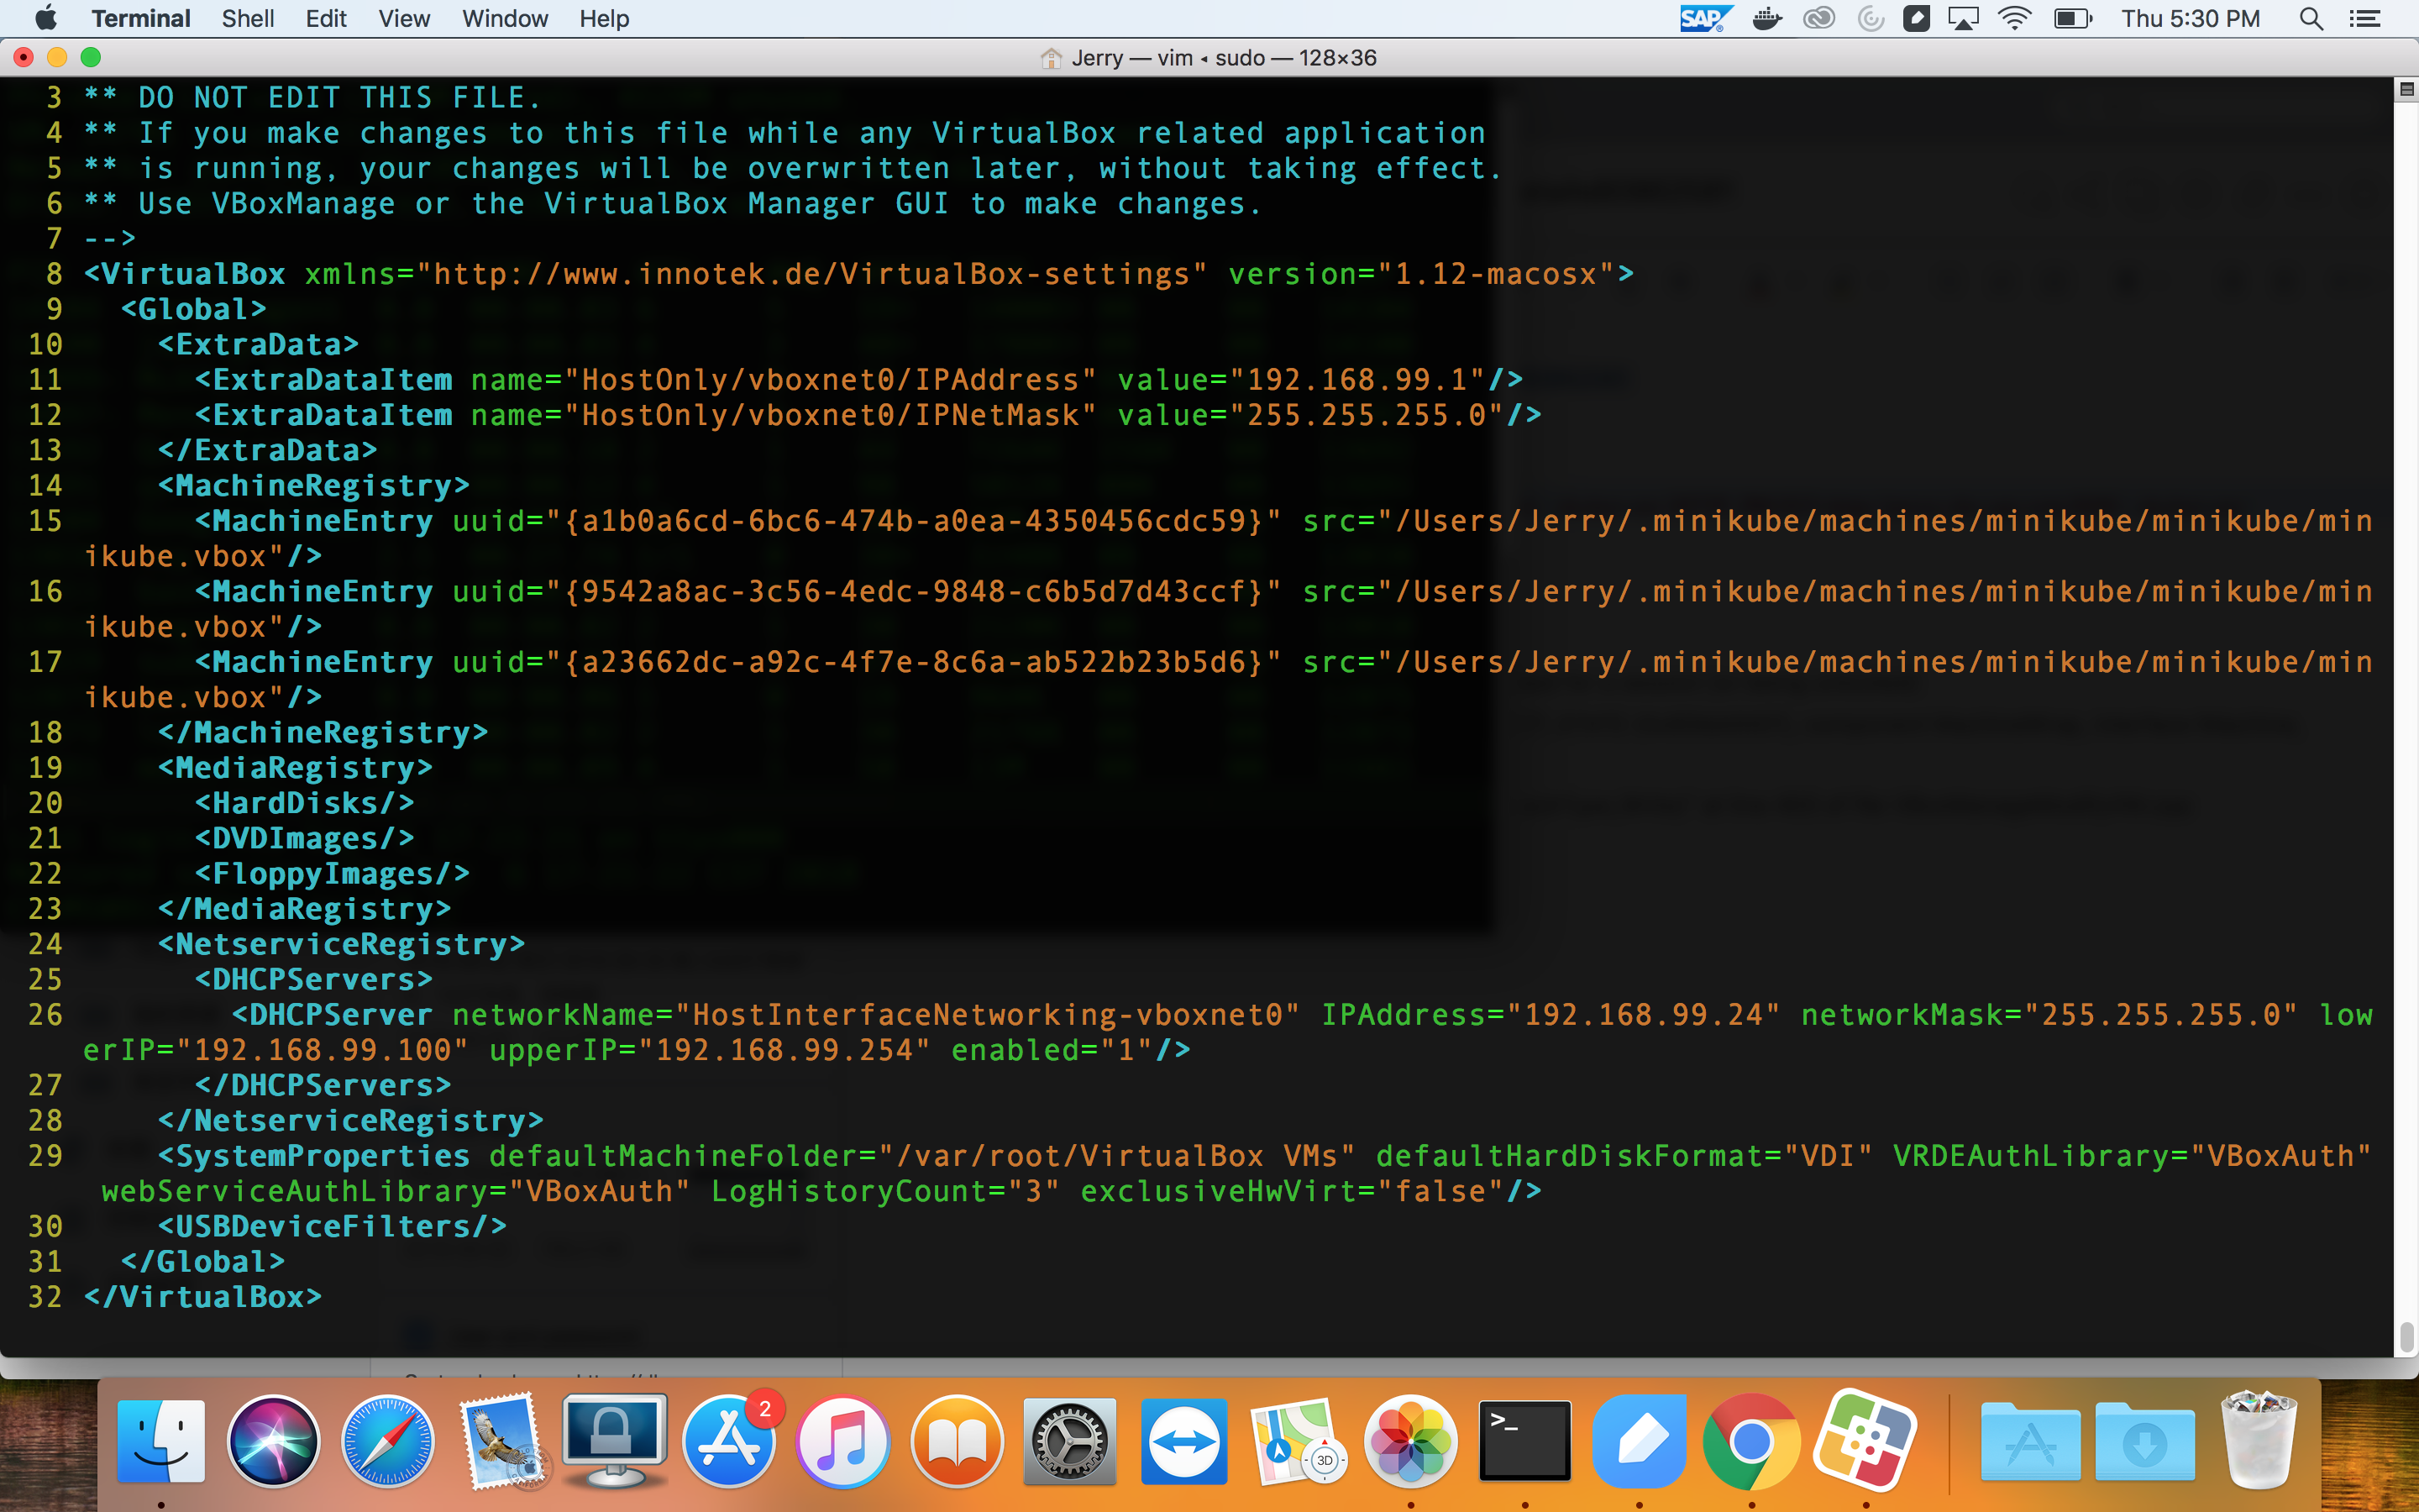Viewport: 2419px width, 1512px height.
Task: Open the Shell menu
Action: pyautogui.click(x=248, y=18)
